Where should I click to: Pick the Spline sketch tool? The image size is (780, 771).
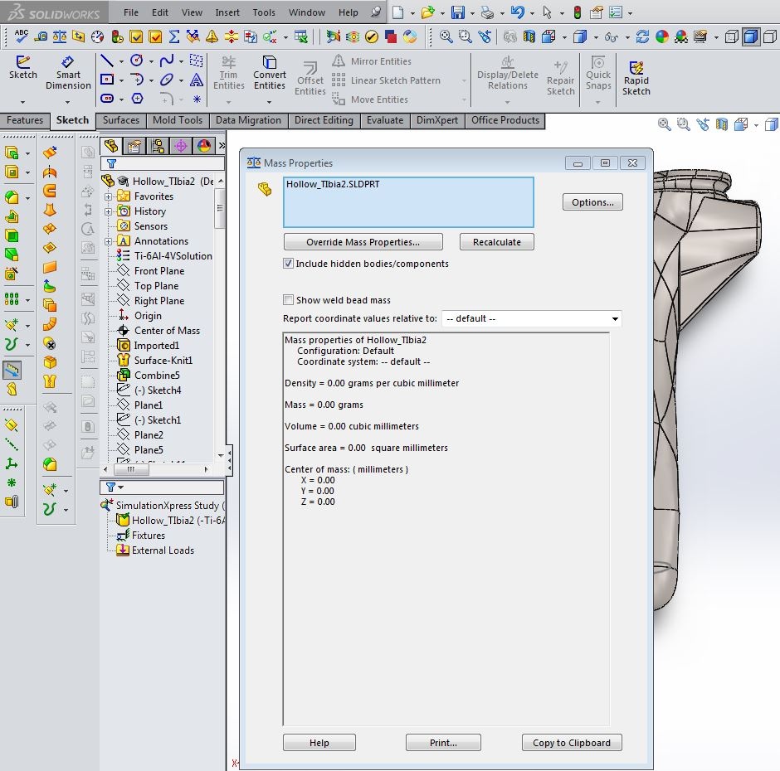click(x=167, y=61)
